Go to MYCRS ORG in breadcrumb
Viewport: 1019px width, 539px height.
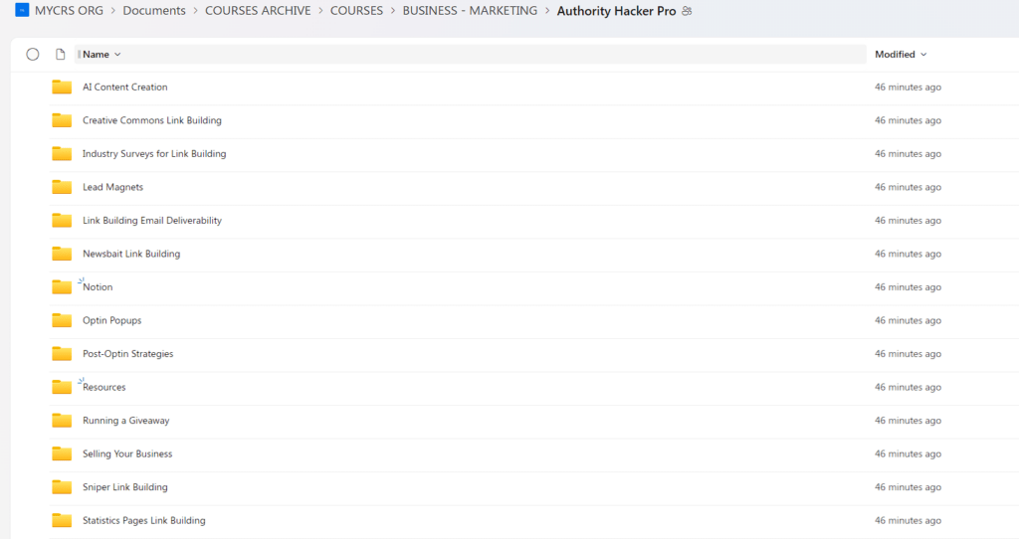click(69, 11)
